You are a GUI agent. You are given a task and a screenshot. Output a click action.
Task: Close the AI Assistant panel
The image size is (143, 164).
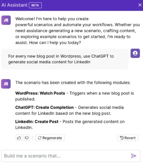pyautogui.click(x=140, y=5)
